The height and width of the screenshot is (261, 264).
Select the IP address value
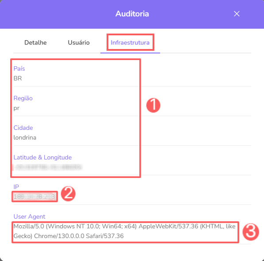(x=34, y=197)
